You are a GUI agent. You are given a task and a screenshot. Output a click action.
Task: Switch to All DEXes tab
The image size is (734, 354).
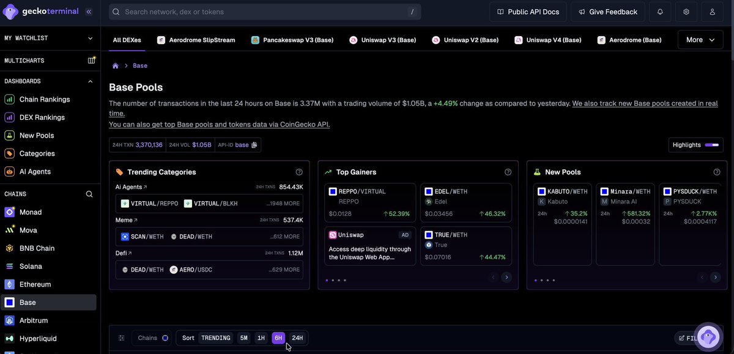(127, 40)
